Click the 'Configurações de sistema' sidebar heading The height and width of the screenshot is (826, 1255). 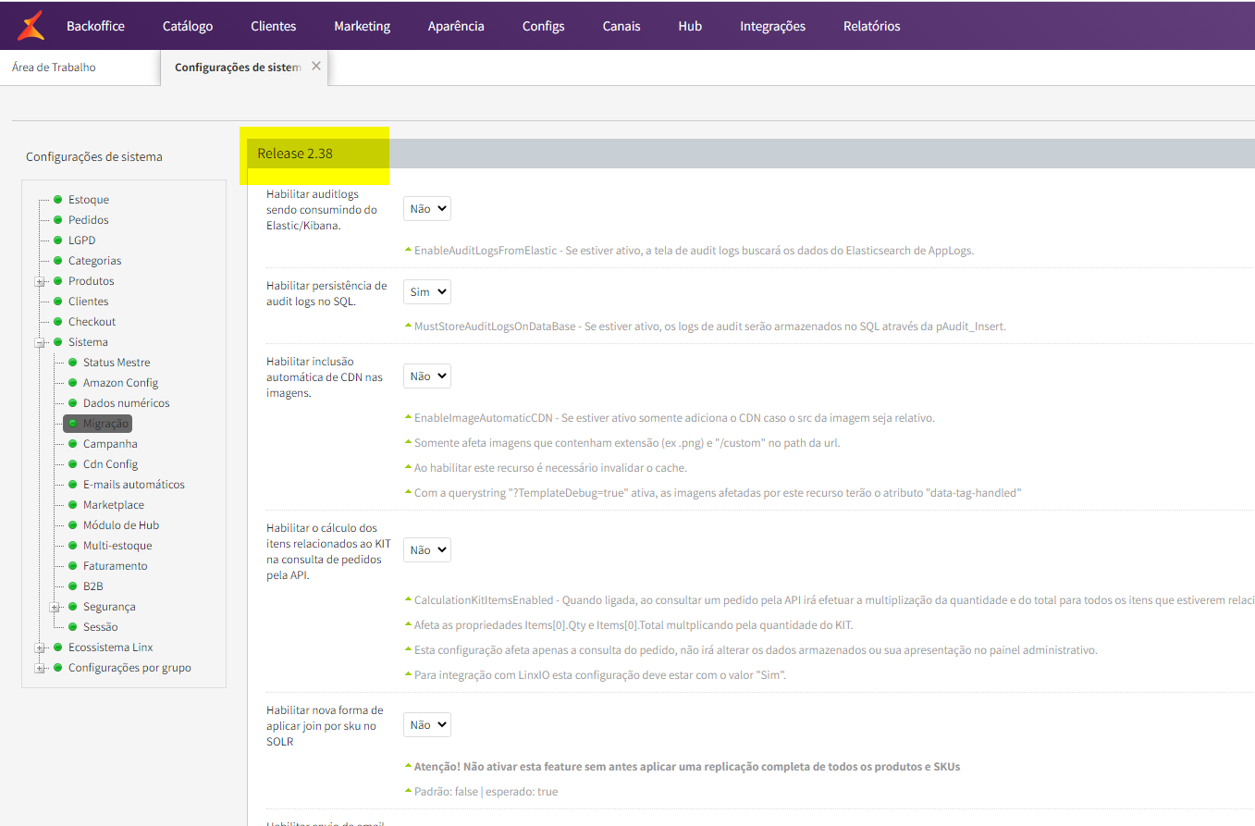[94, 157]
